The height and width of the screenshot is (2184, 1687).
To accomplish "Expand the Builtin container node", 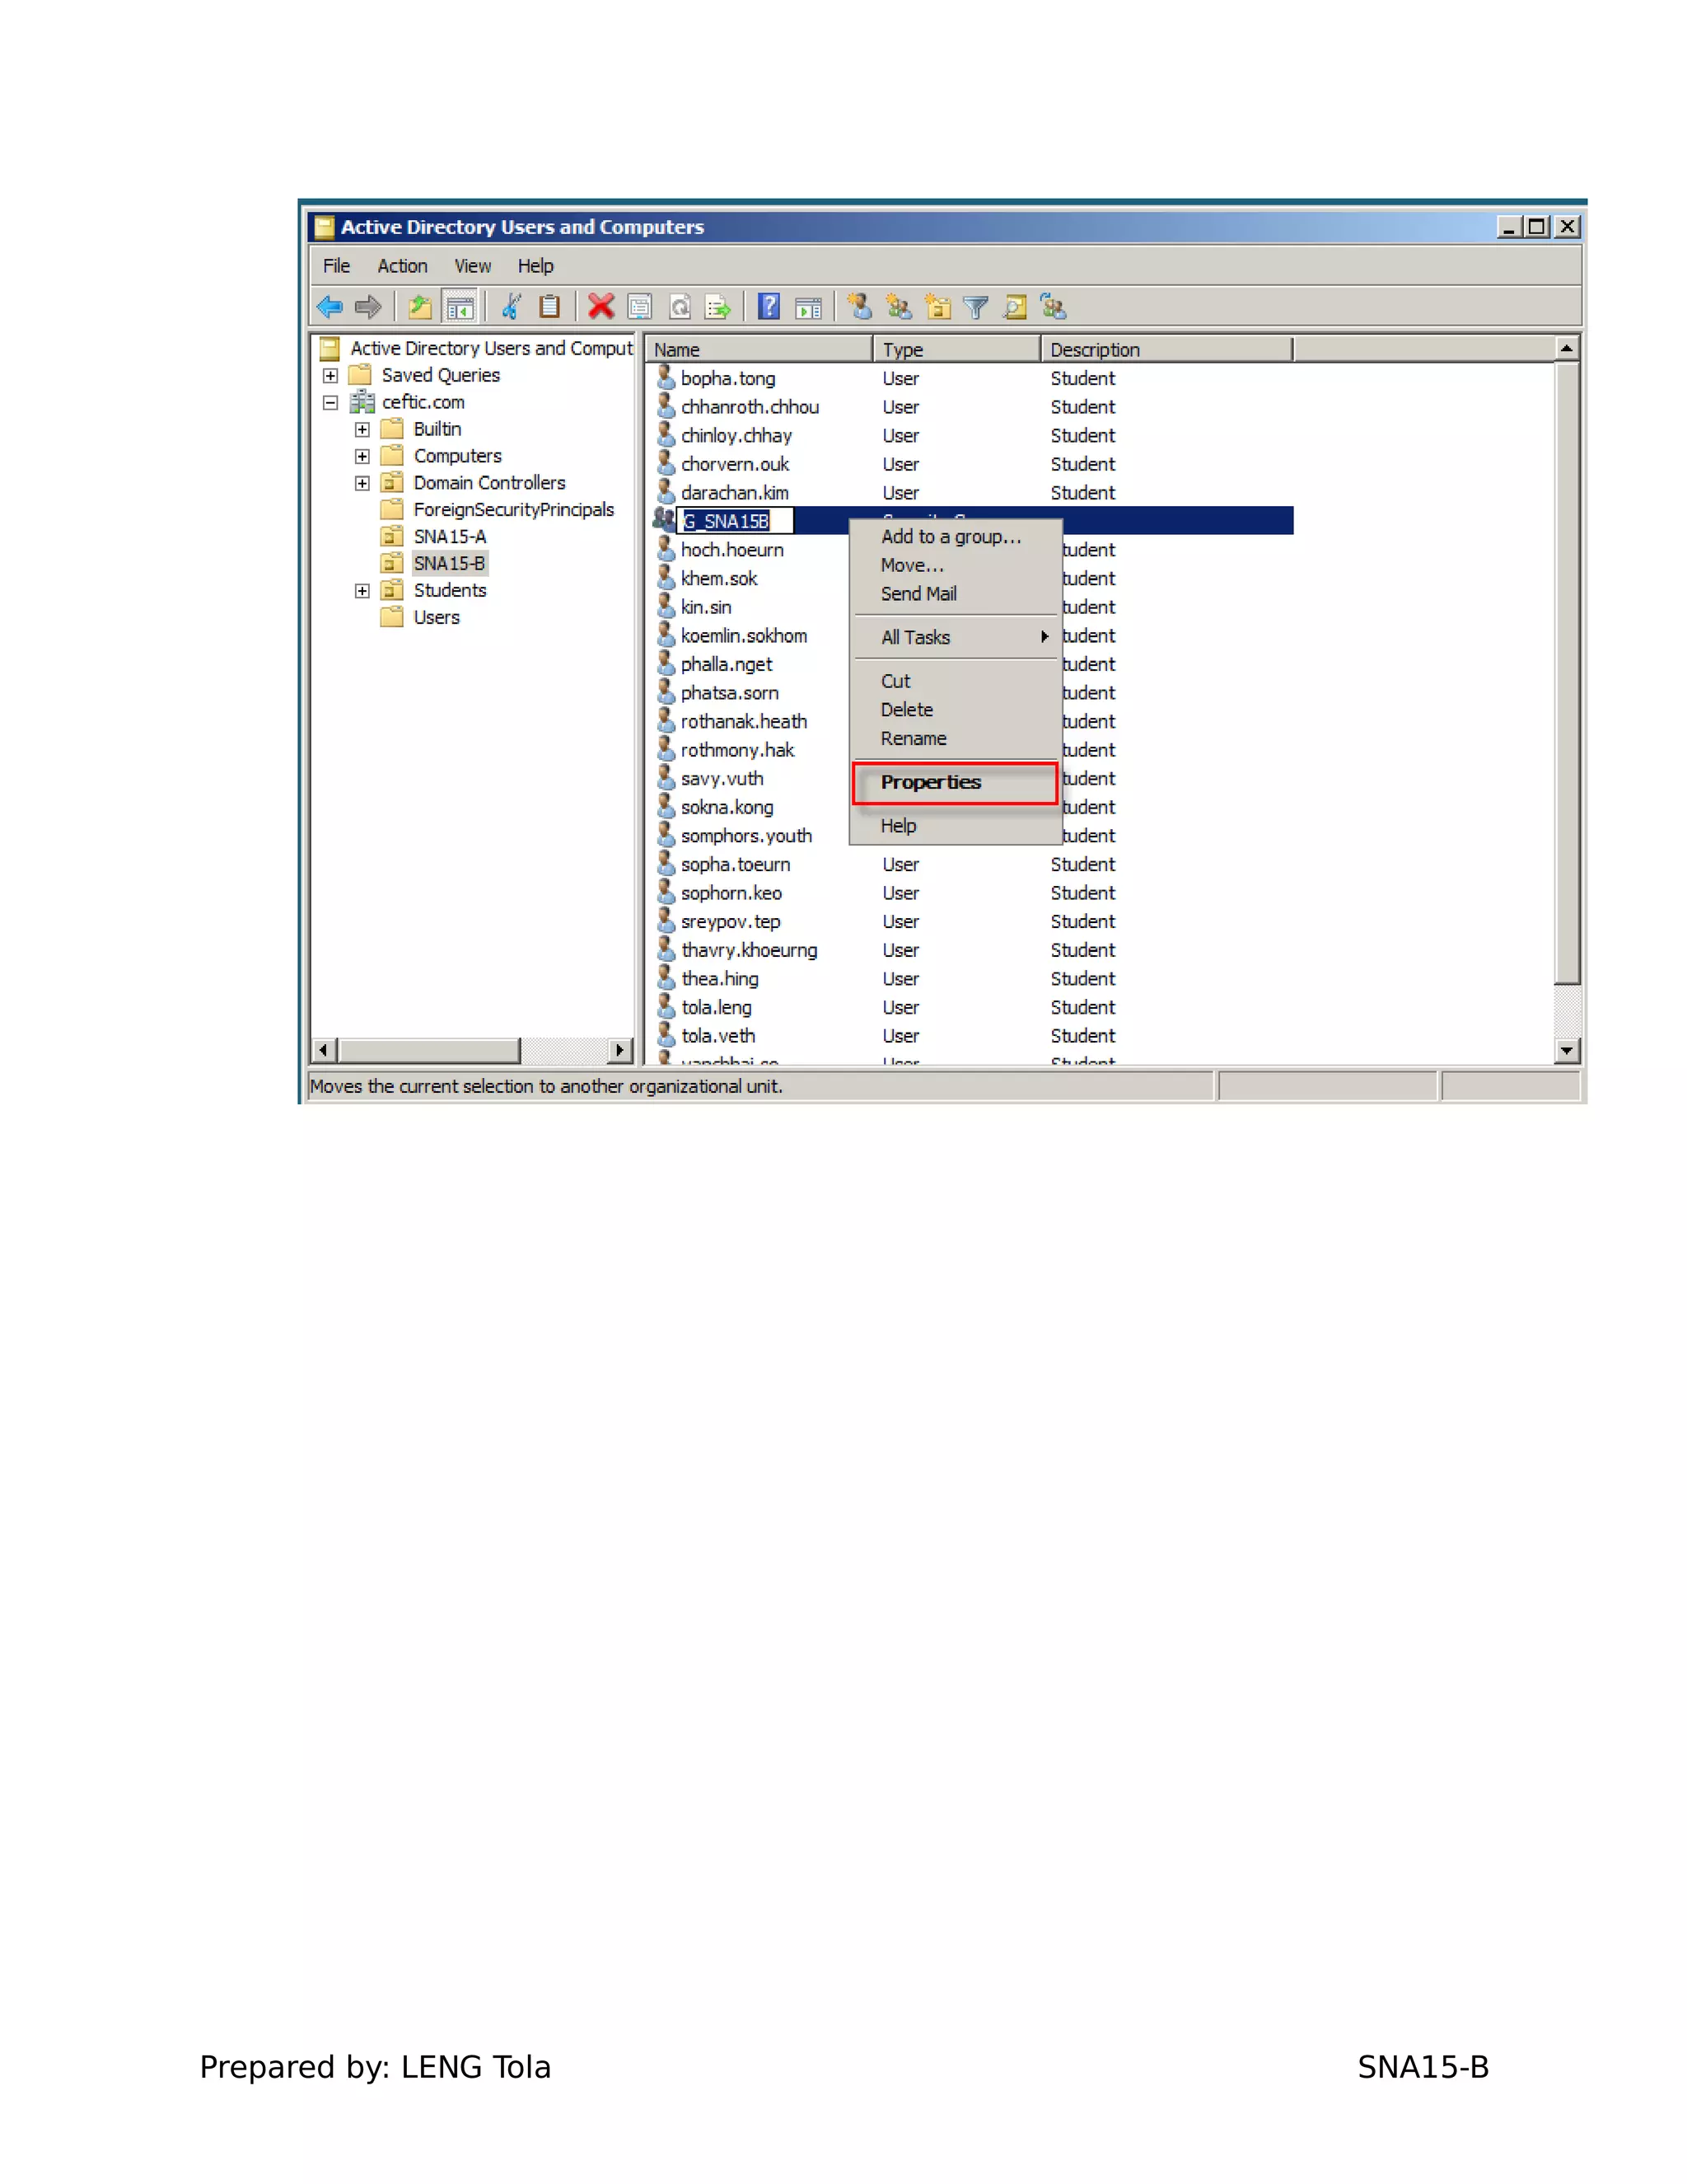I will (362, 430).
